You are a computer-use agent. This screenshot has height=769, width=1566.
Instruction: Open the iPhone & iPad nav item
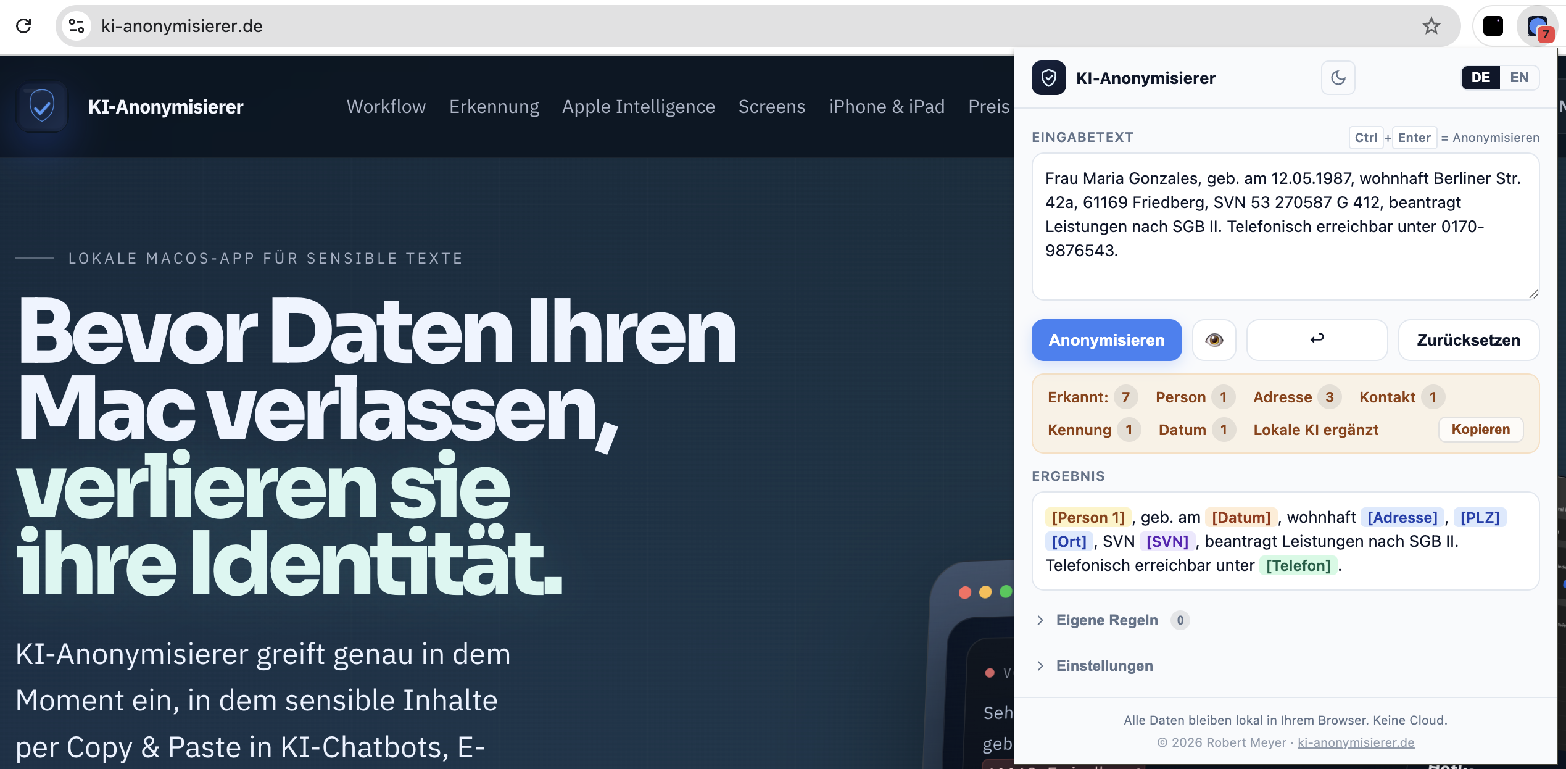click(x=887, y=107)
